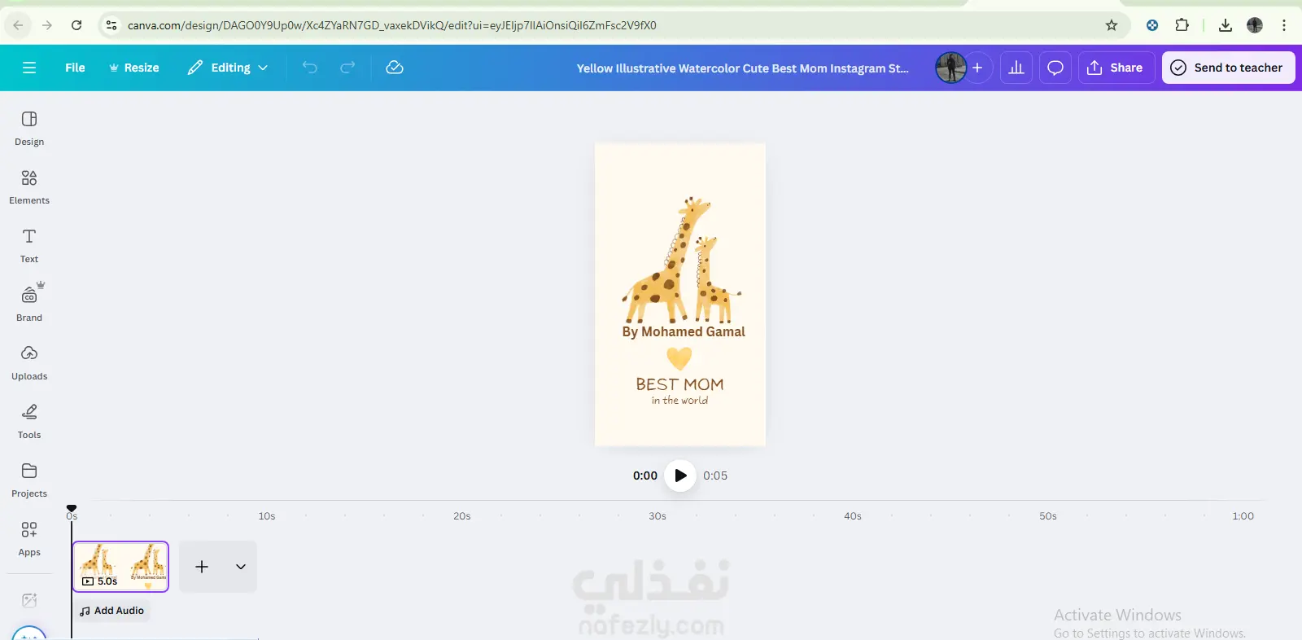Select the 'By Mohamed Gamal' text on canvas
This screenshot has height=640, width=1302.
click(x=684, y=332)
